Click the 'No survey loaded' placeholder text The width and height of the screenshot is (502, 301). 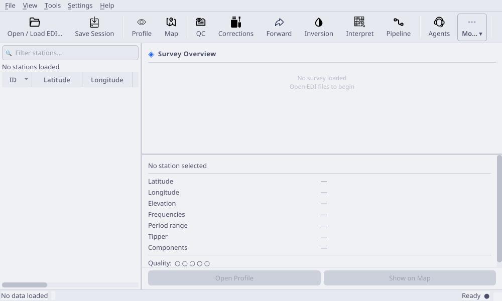click(x=322, y=78)
